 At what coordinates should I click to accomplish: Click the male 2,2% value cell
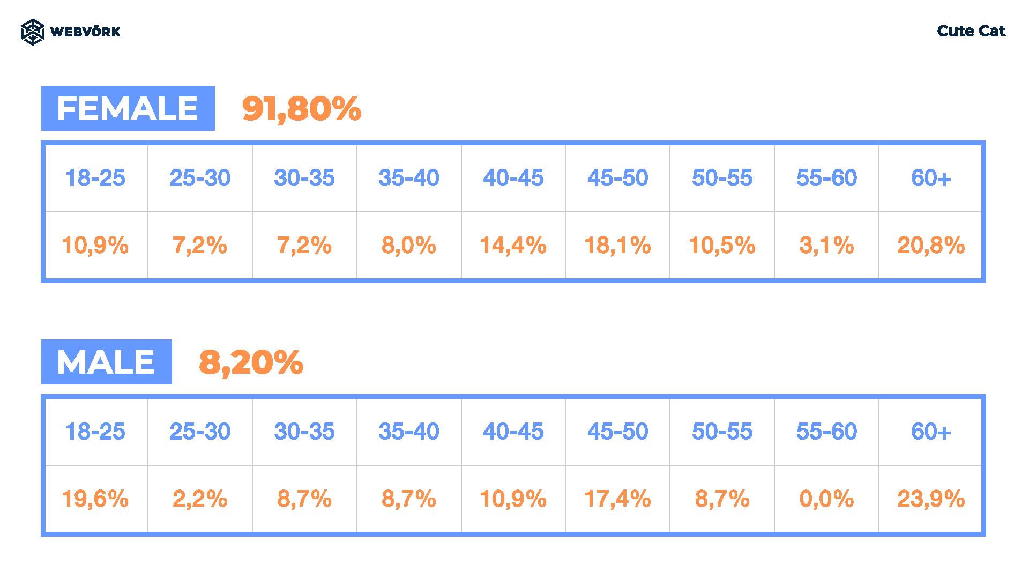(200, 499)
